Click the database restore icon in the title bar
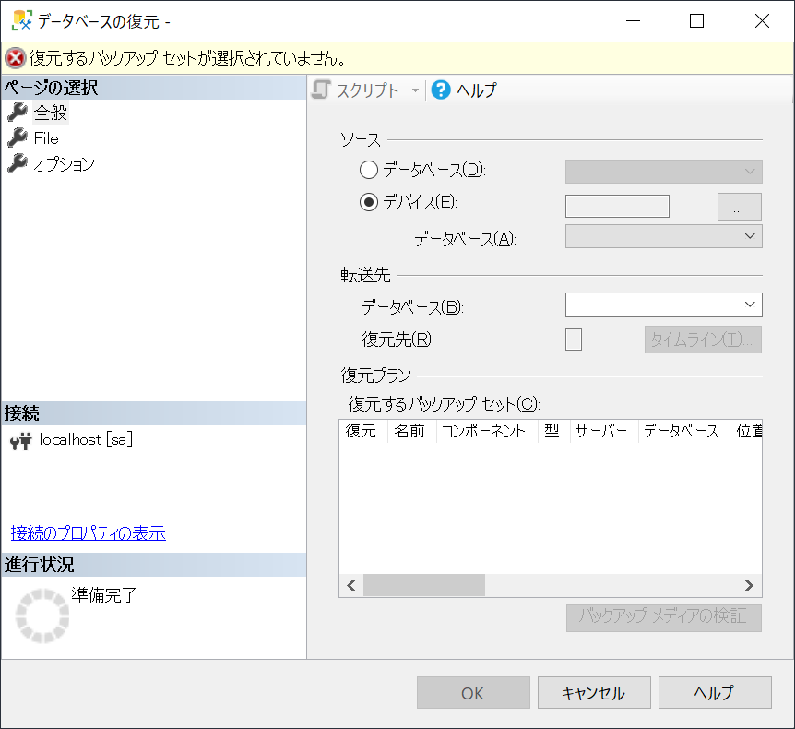Image resolution: width=795 pixels, height=729 pixels. [x=22, y=21]
